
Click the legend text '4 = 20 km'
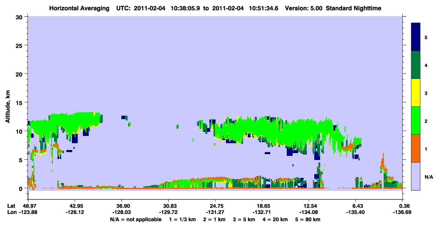tap(275, 219)
